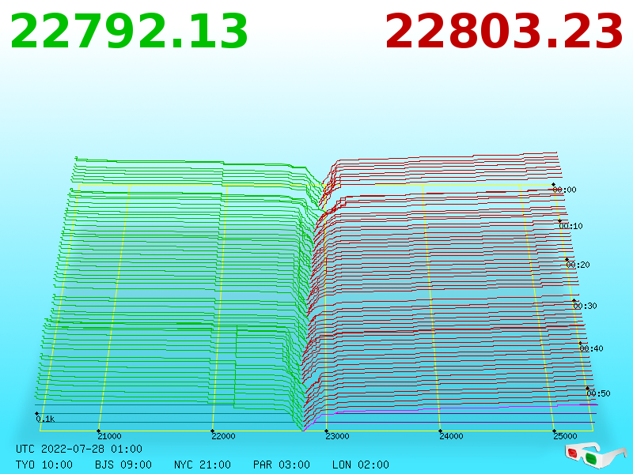Click the 00:50 time axis marker
The height and width of the screenshot is (474, 633).
(x=598, y=393)
